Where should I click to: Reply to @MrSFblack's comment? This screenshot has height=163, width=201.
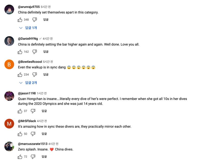(44, 134)
